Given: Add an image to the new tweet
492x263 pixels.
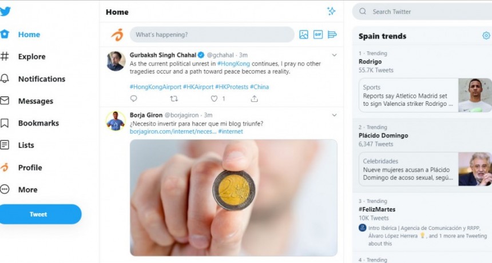Looking at the screenshot, I should click(x=304, y=34).
